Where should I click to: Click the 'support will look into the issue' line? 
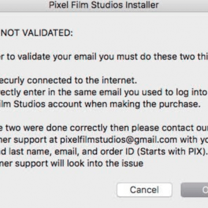click(72, 164)
